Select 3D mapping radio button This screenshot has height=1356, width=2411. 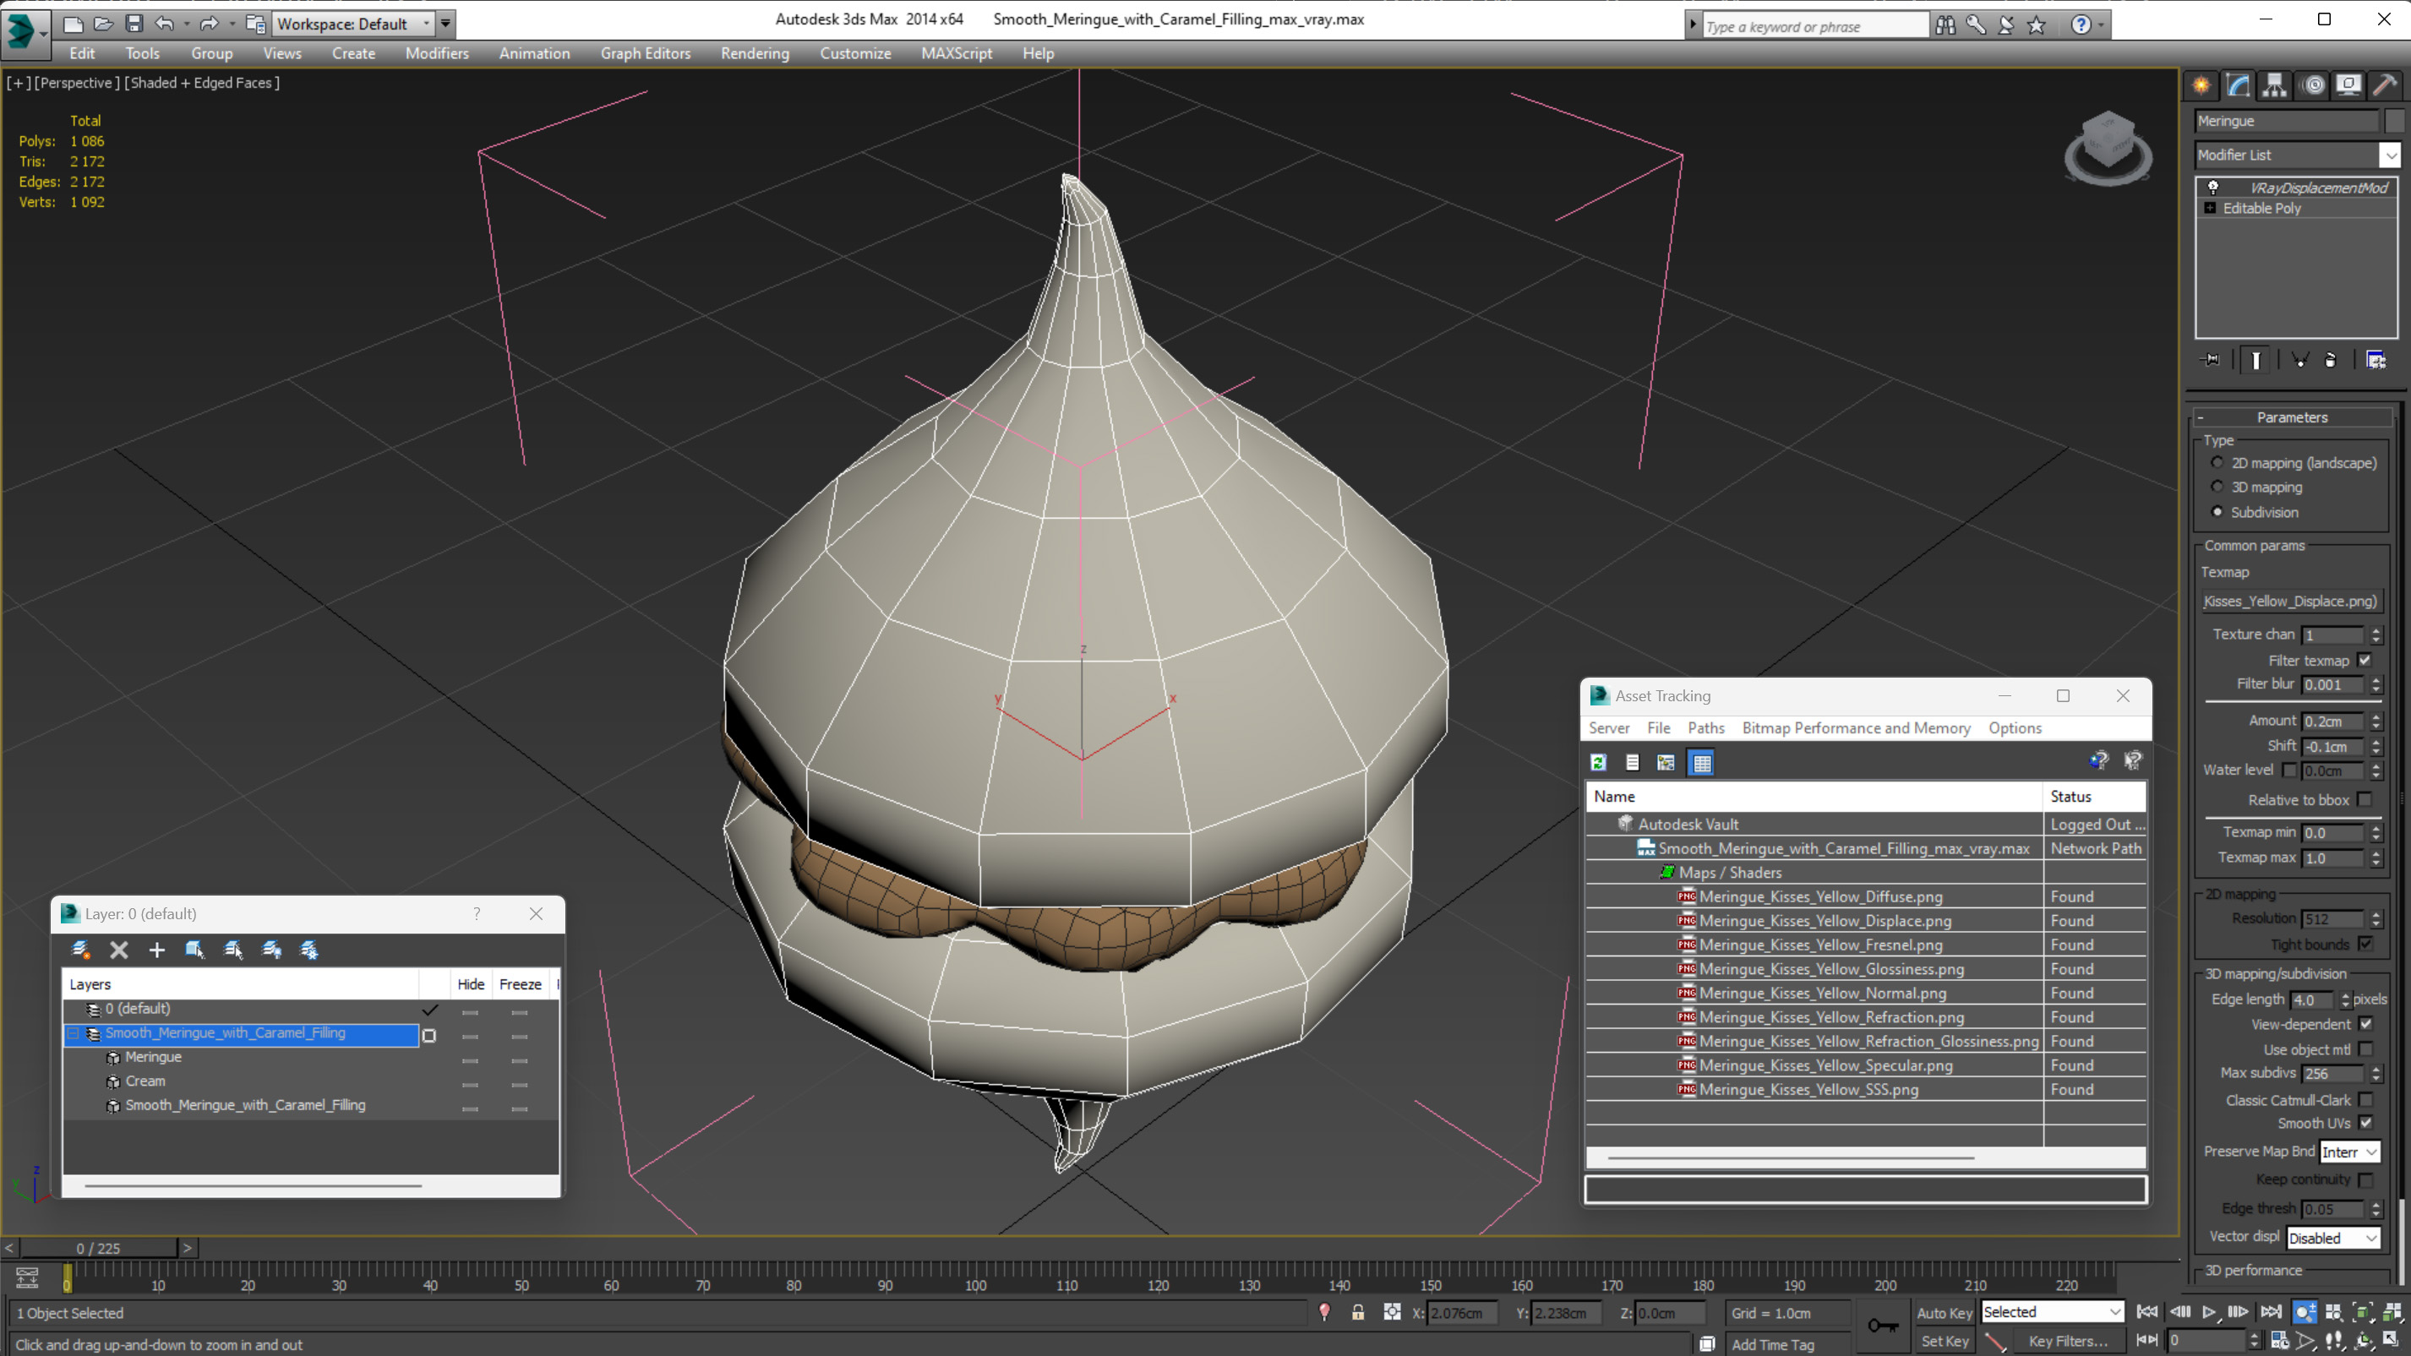2217,487
